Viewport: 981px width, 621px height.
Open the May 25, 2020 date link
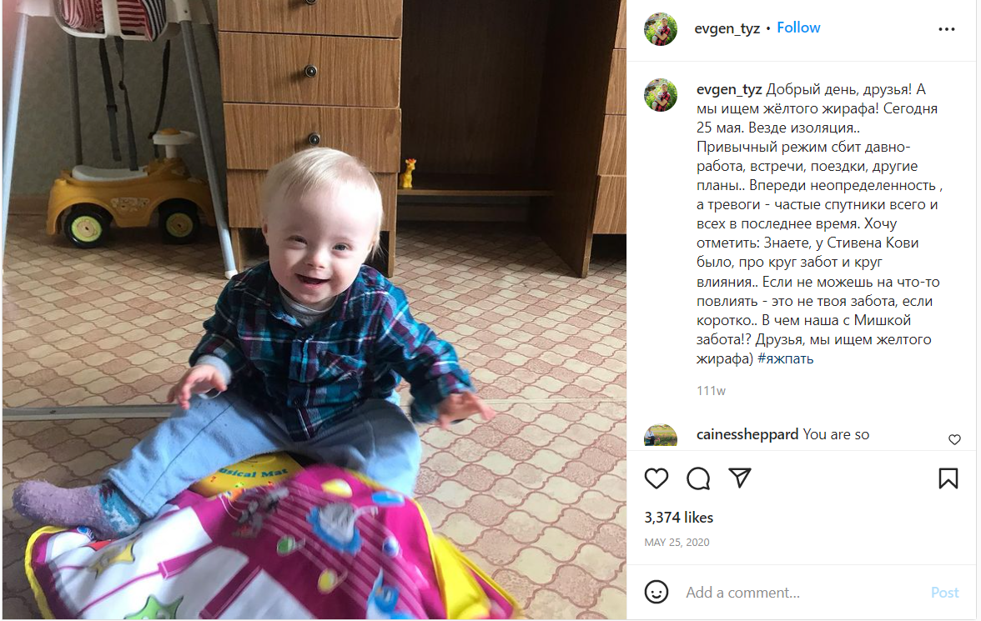[677, 542]
